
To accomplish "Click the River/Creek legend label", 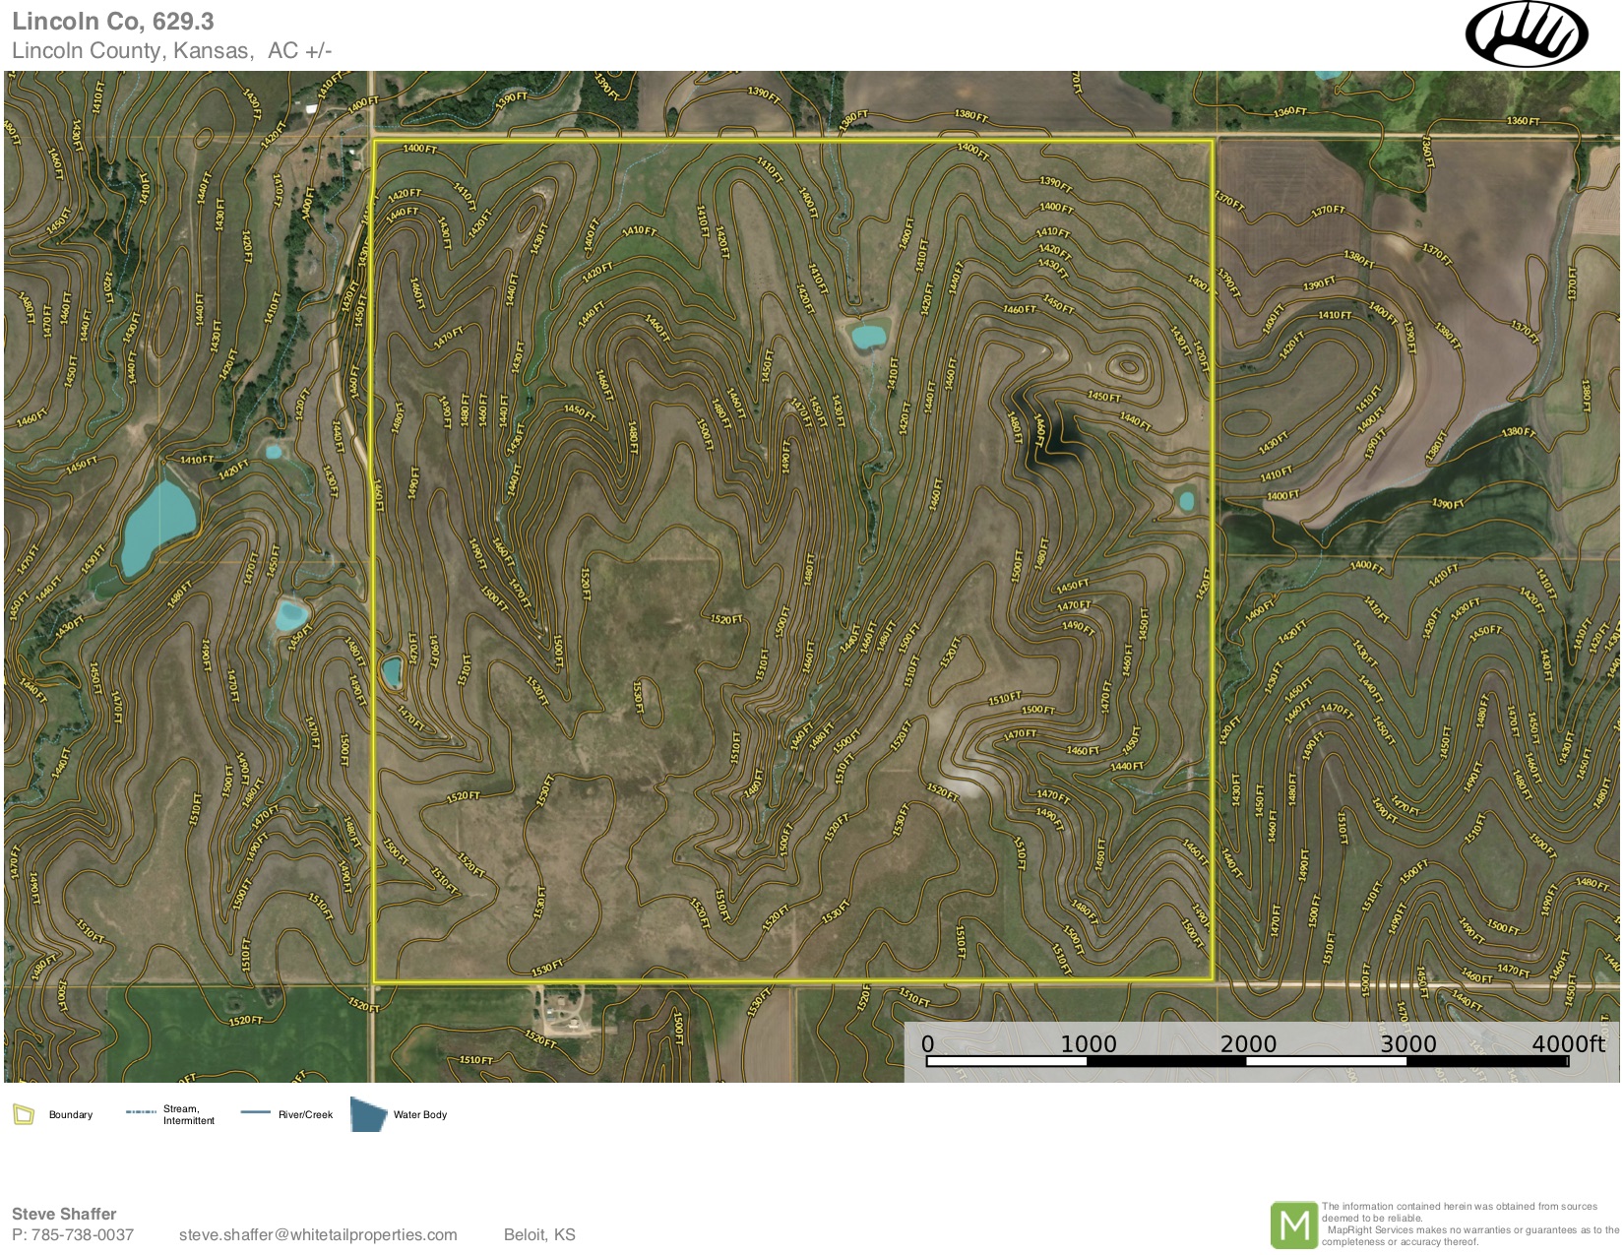I will pos(305,1115).
